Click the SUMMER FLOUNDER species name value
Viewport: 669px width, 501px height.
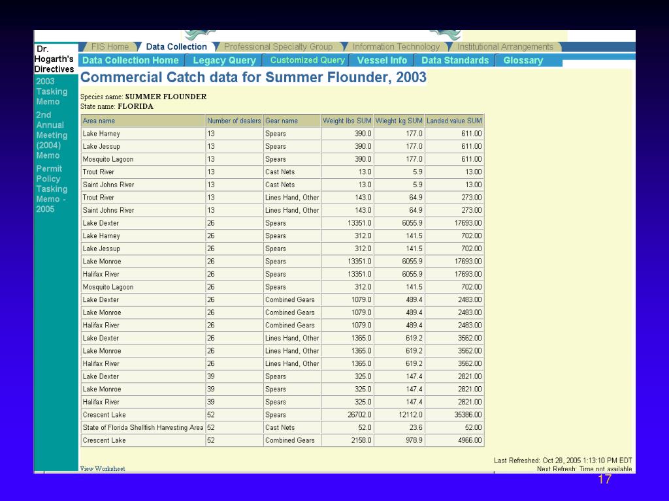tap(165, 97)
